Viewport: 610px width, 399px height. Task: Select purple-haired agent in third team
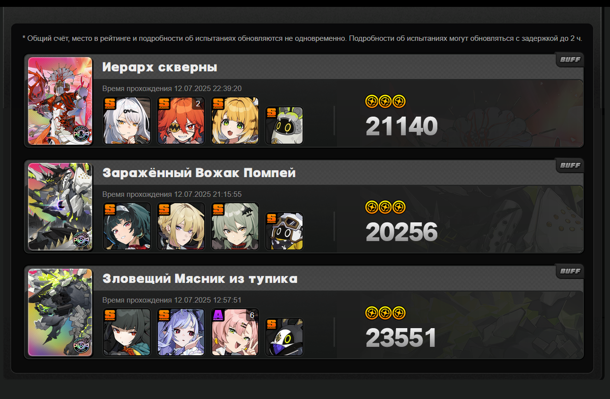(x=181, y=332)
